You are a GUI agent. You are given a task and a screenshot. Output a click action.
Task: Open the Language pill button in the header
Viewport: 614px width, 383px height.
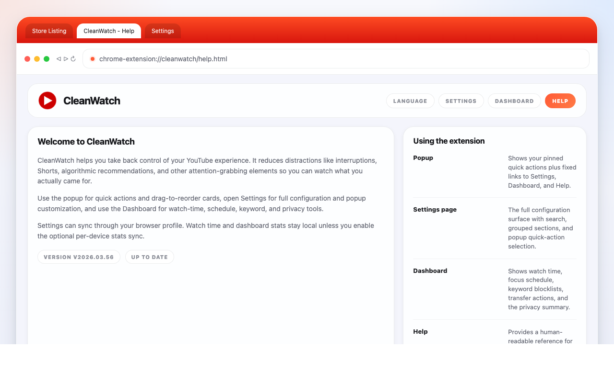tap(410, 101)
